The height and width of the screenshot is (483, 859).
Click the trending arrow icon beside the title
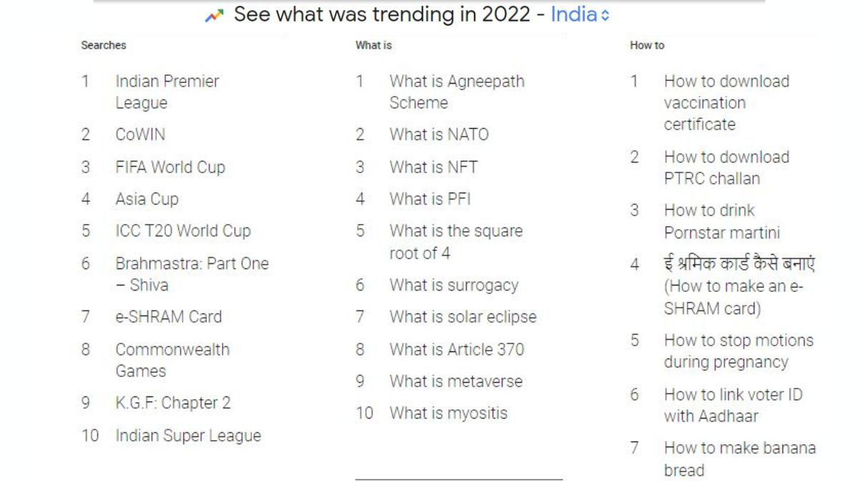point(213,16)
